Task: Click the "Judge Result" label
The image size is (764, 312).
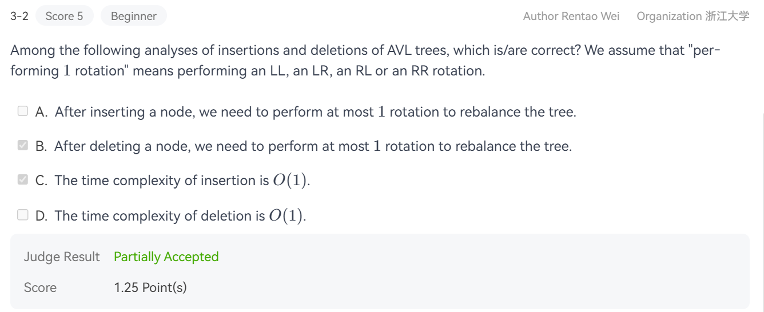Action: (62, 257)
